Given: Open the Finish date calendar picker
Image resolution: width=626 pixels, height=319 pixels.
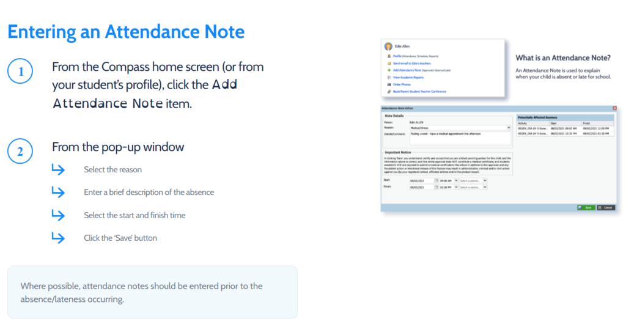Looking at the screenshot, I should click(x=435, y=188).
